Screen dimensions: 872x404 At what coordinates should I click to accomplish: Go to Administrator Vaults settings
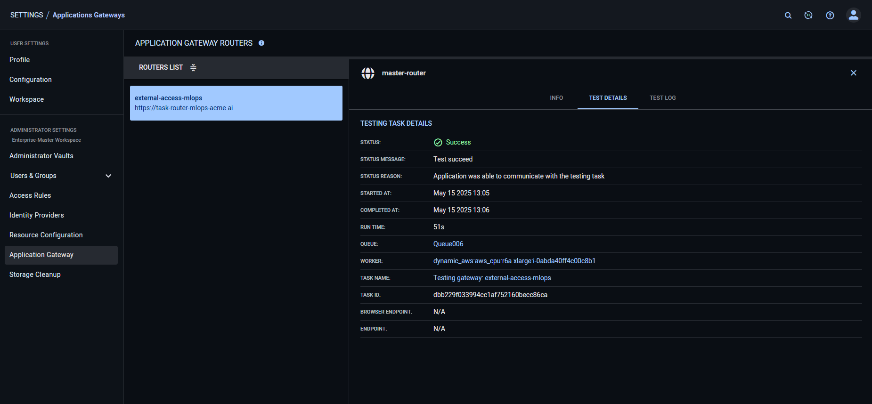[41, 156]
